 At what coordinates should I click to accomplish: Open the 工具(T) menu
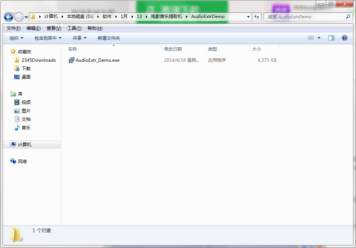[x=74, y=28]
